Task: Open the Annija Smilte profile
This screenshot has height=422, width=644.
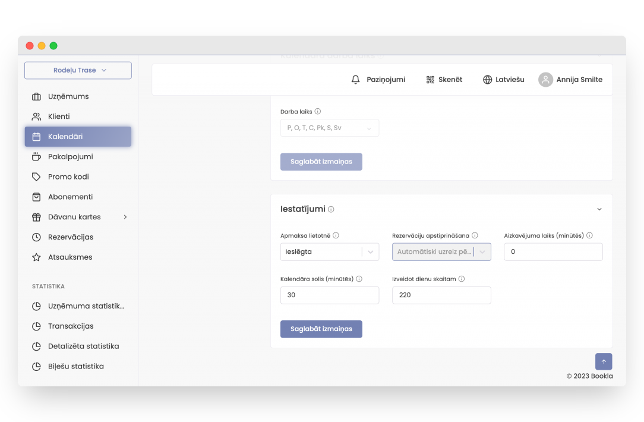Action: (x=570, y=79)
